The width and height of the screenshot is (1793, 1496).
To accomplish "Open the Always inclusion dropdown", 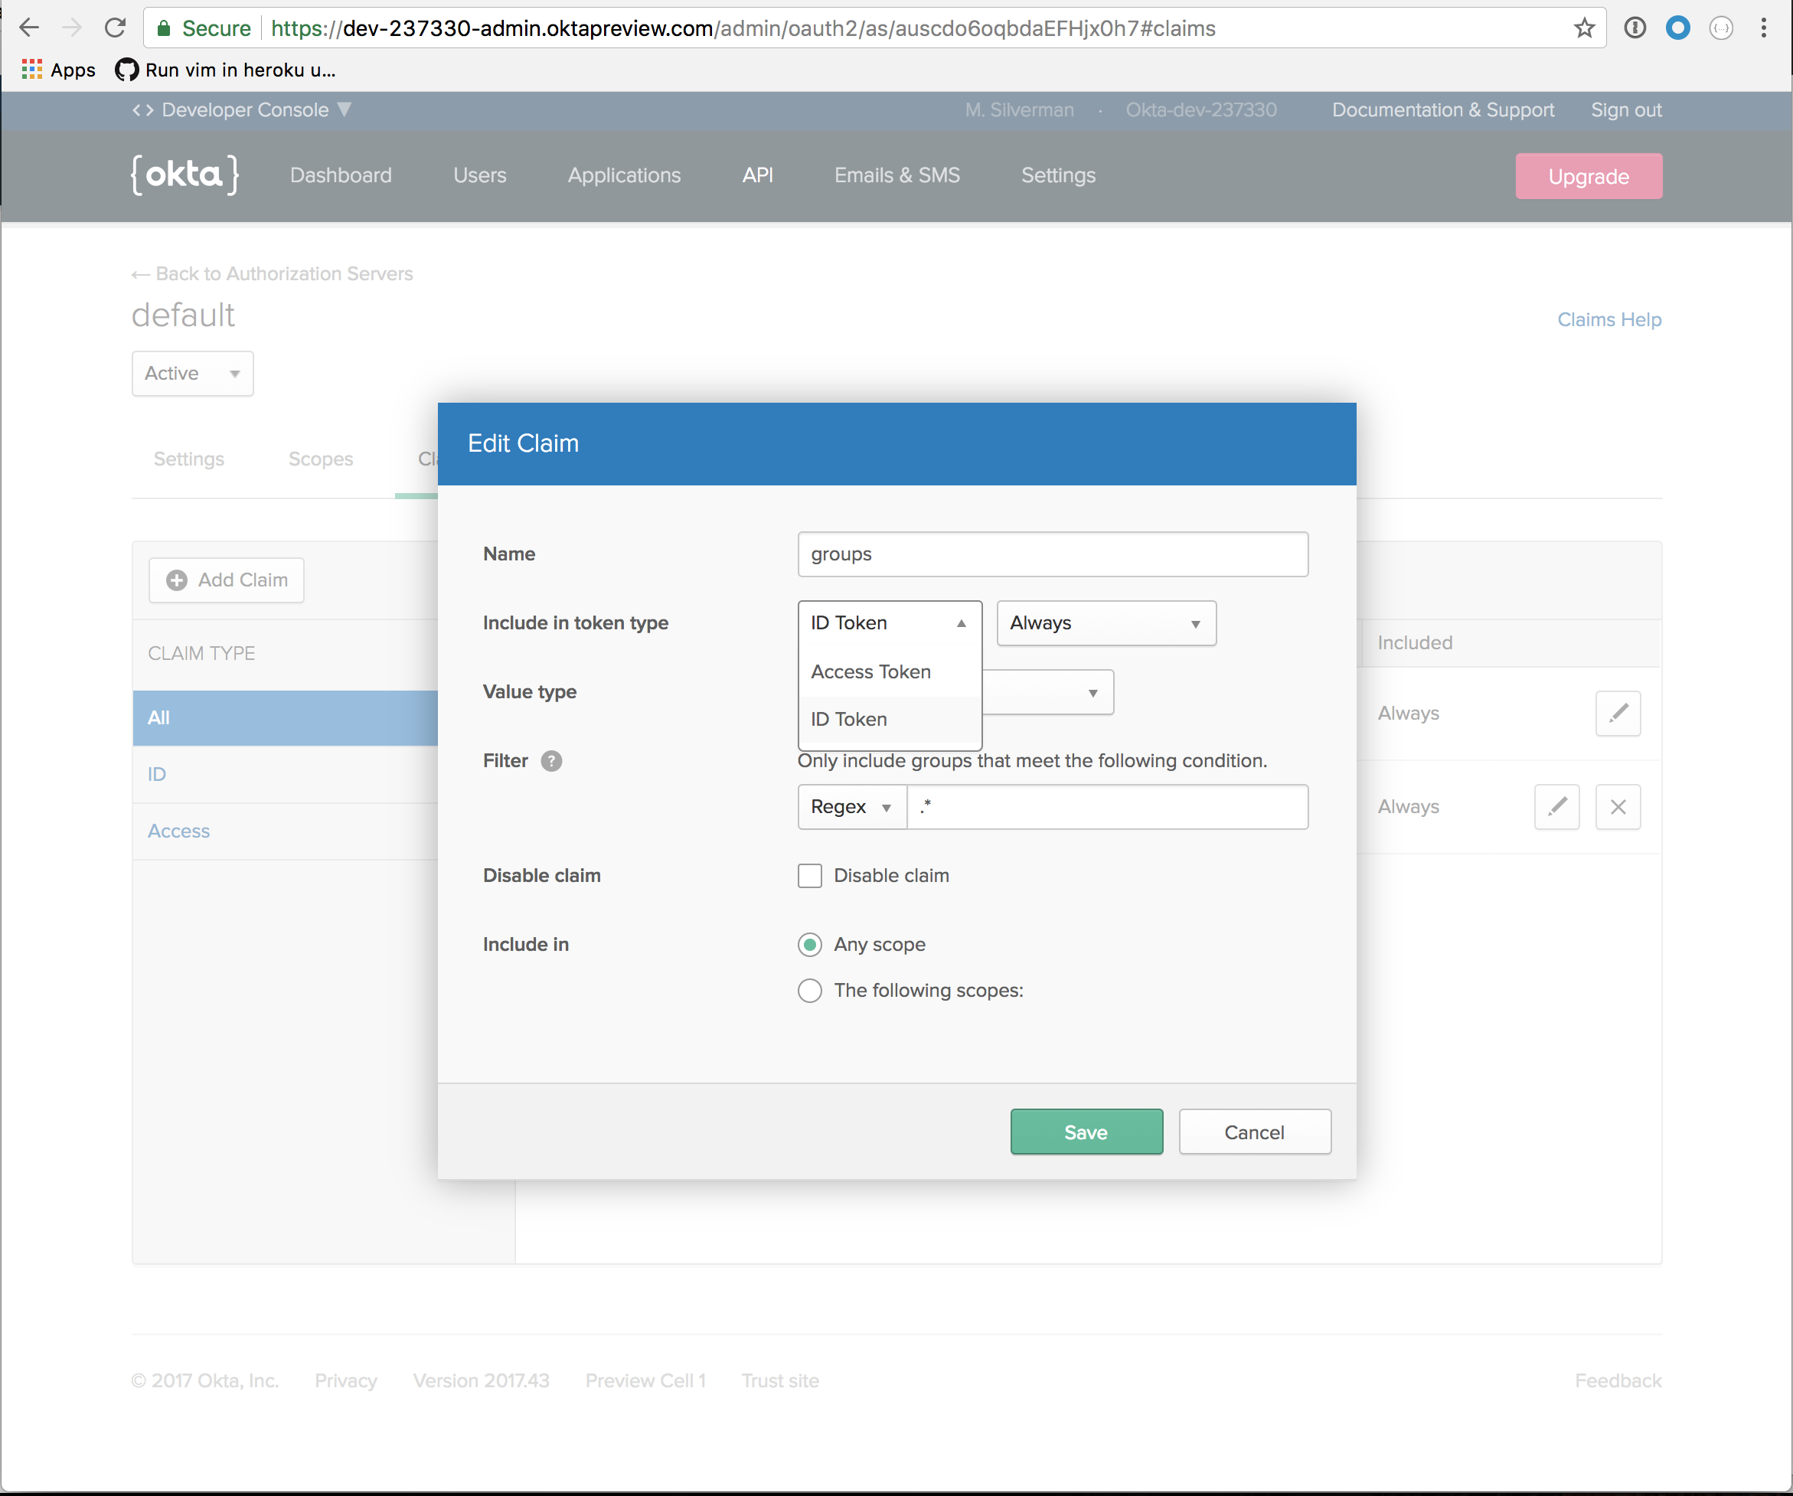I will click(1106, 623).
